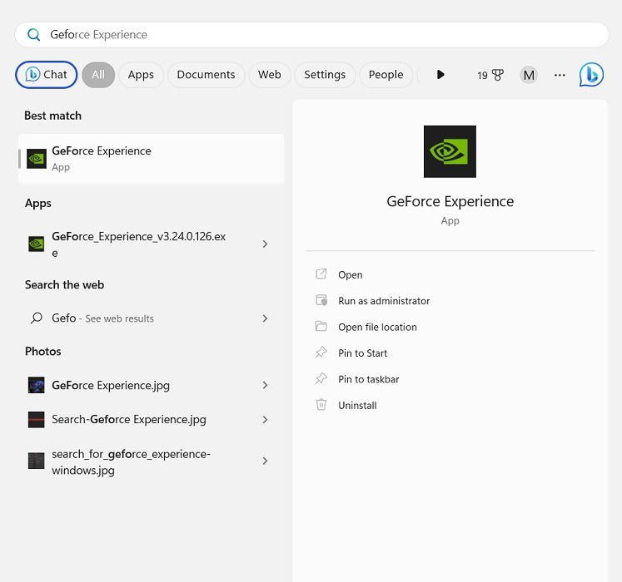Click the Open file location folder icon
This screenshot has width=622, height=582.
tap(321, 327)
